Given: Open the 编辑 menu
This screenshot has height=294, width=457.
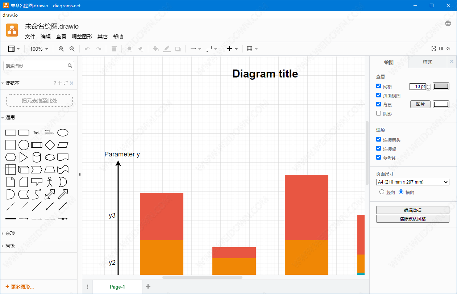Looking at the screenshot, I should point(46,37).
